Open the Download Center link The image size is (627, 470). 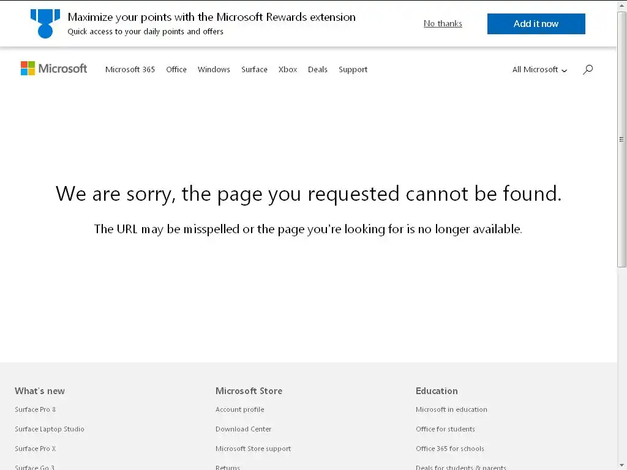[244, 429]
